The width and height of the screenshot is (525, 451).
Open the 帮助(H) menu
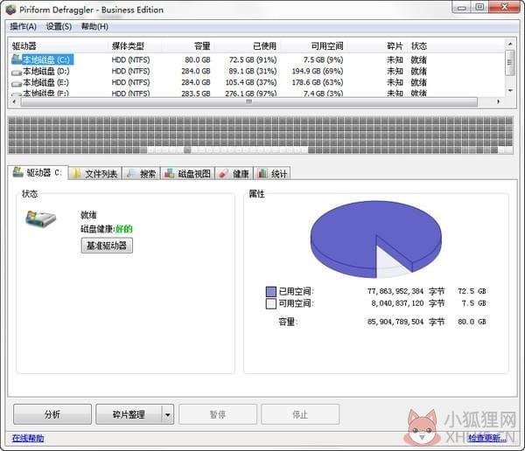coord(94,26)
